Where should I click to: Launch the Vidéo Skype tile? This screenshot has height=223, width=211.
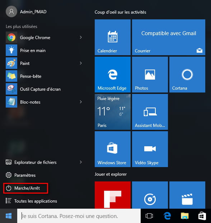click(x=150, y=149)
